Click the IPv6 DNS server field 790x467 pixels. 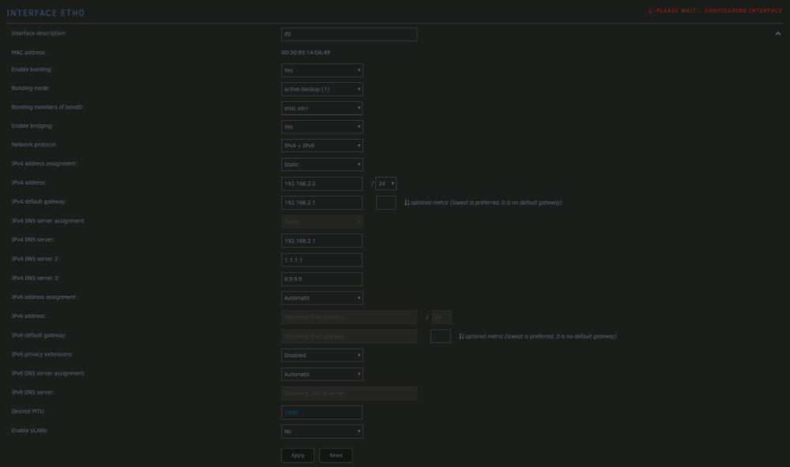[x=348, y=394]
